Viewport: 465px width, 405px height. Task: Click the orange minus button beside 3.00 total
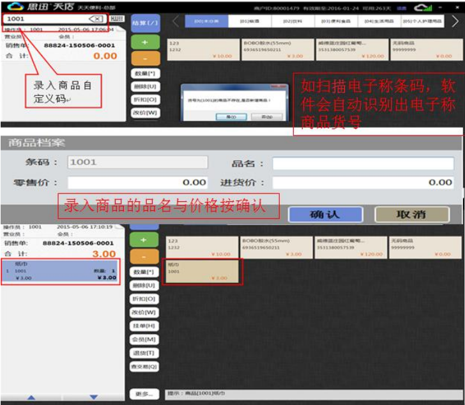coord(144,256)
